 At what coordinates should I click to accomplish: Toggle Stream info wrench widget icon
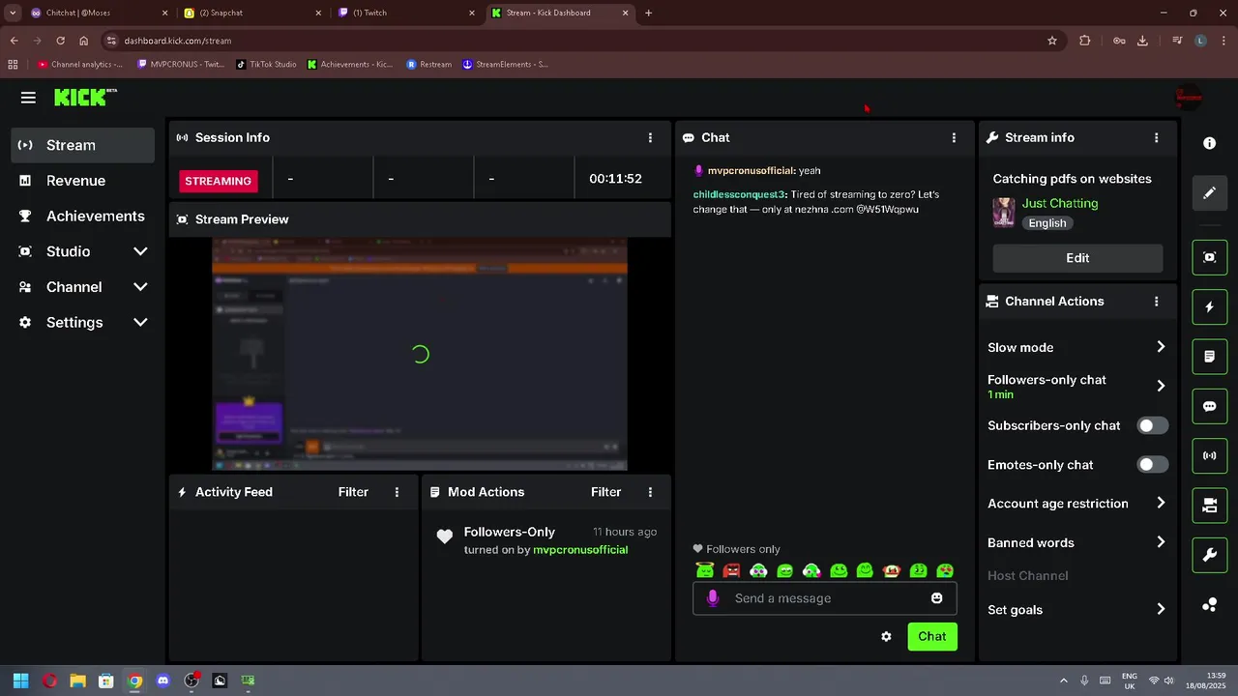(1209, 555)
